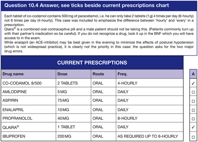The height and width of the screenshot is (142, 198).
Task: Check the Aspirin row checkbox
Action: tap(193, 101)
